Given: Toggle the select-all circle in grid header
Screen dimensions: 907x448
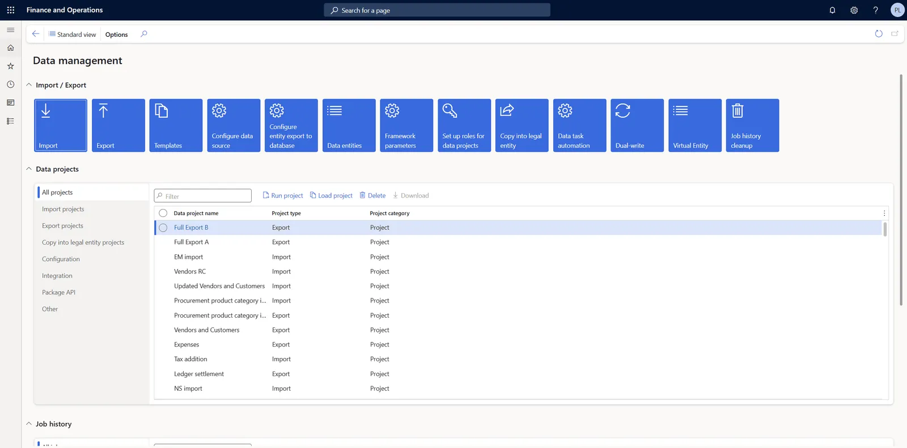Looking at the screenshot, I should click(163, 214).
